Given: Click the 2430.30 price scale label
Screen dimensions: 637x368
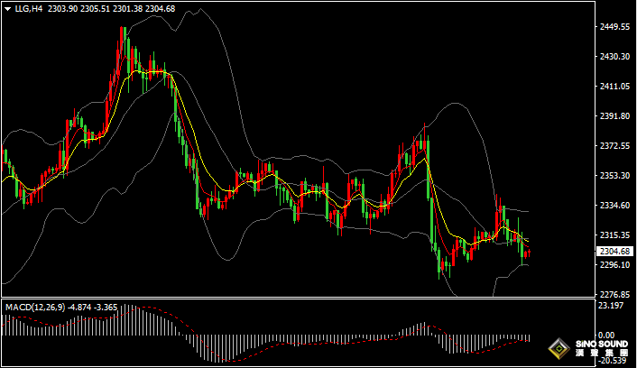Looking at the screenshot, I should (x=614, y=57).
